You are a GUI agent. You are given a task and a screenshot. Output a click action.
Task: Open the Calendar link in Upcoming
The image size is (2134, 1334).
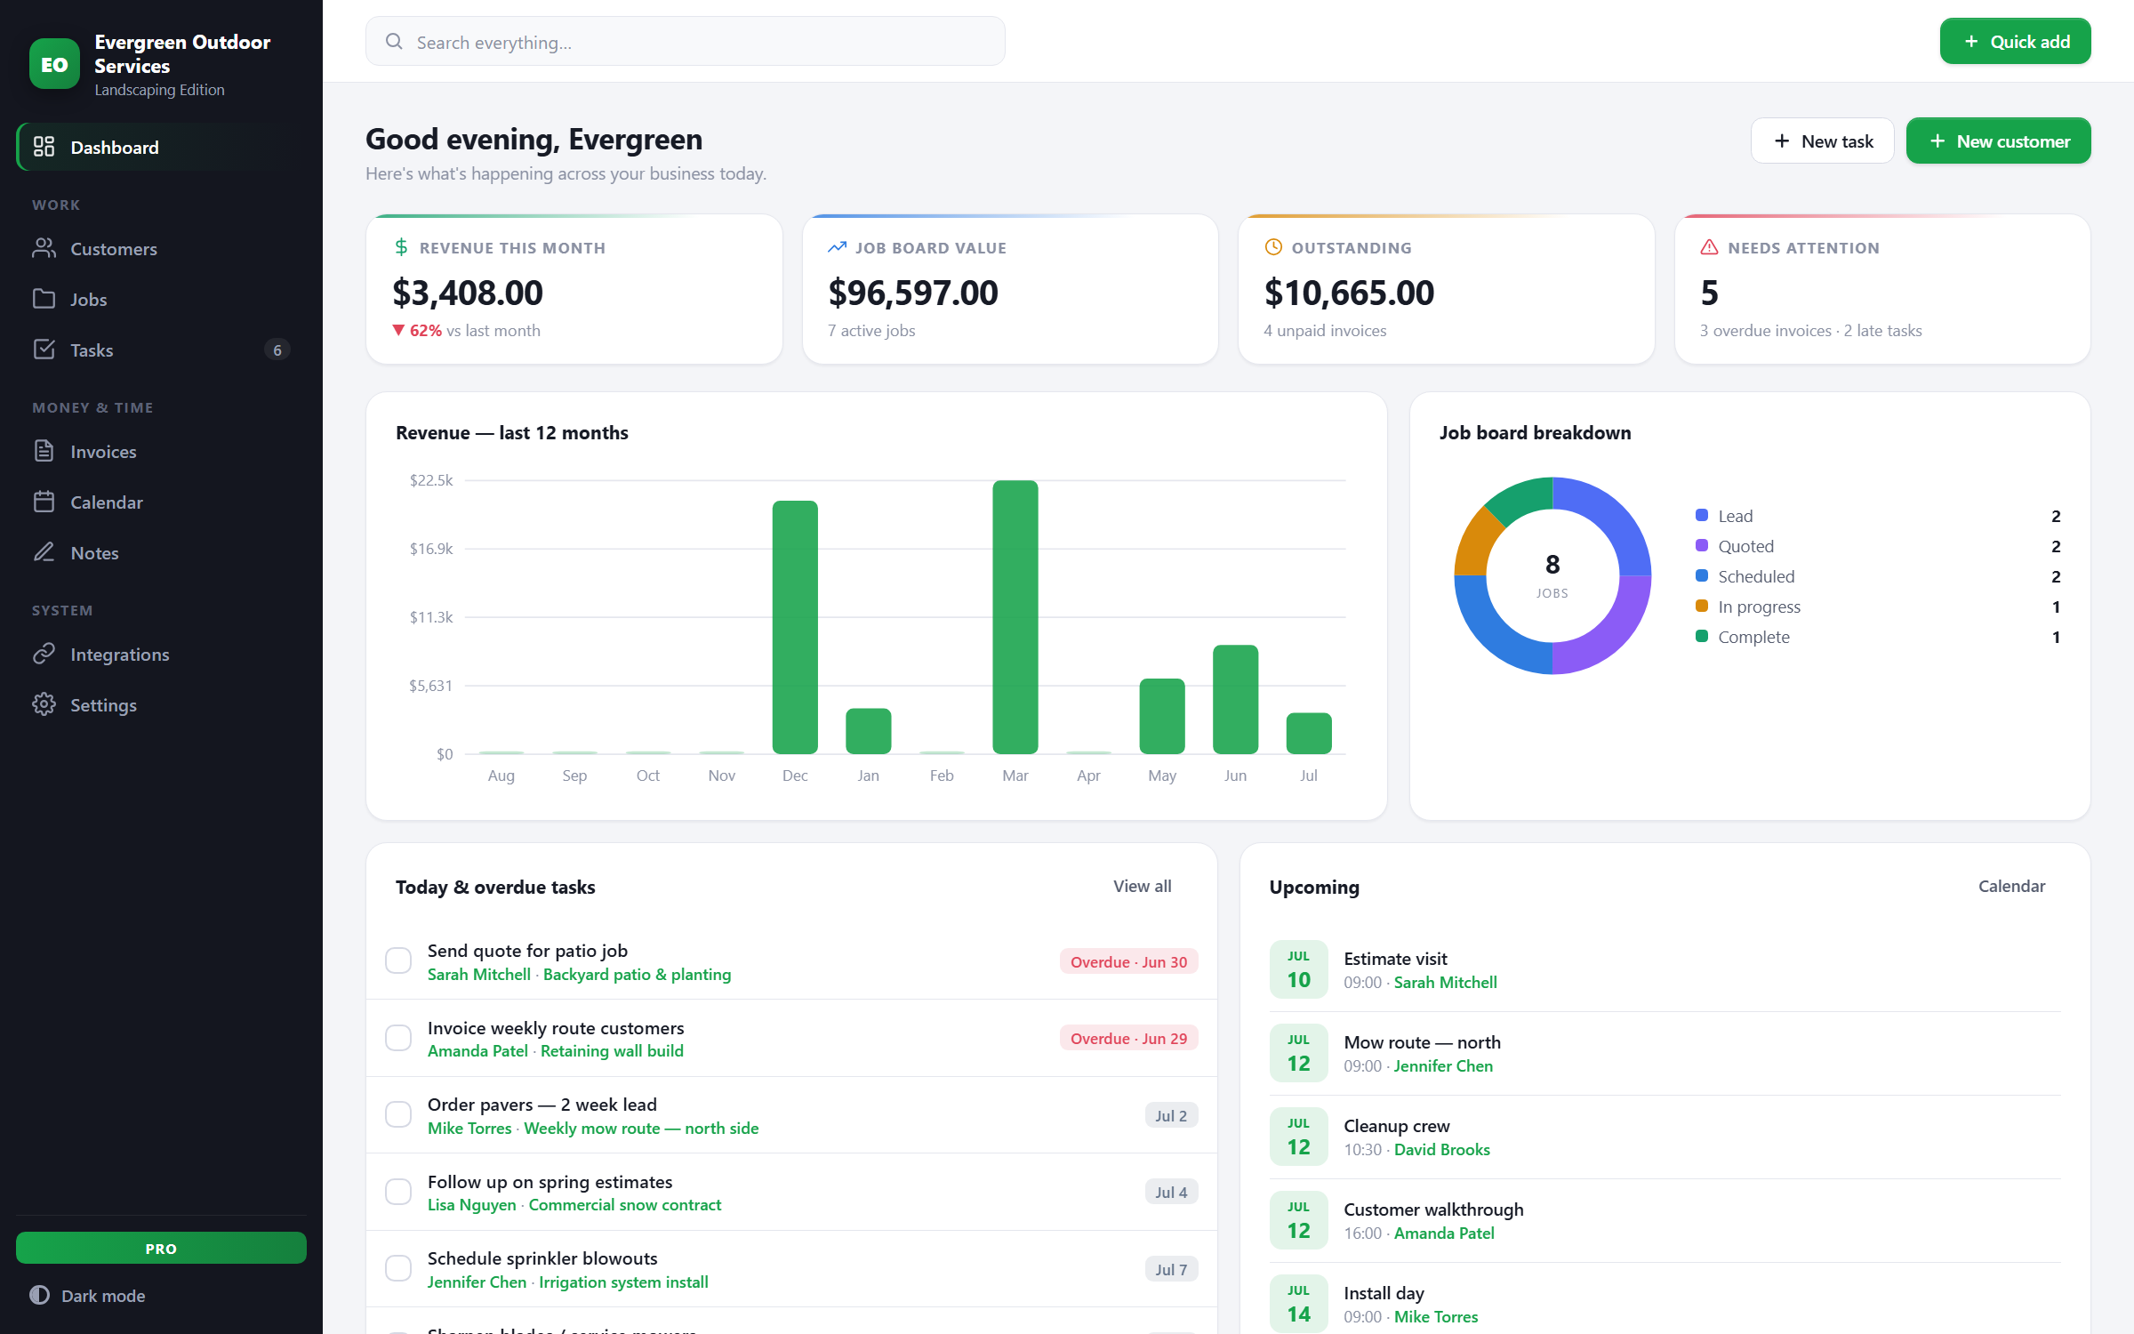(2011, 886)
